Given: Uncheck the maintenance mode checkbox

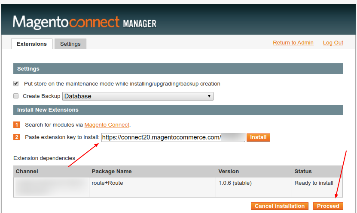Looking at the screenshot, I should click(16, 84).
